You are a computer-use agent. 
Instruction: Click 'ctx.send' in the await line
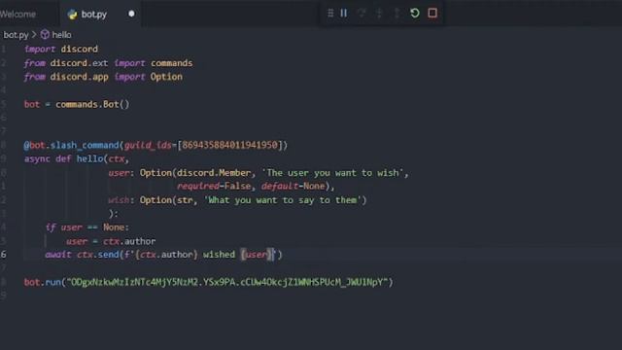(98, 255)
